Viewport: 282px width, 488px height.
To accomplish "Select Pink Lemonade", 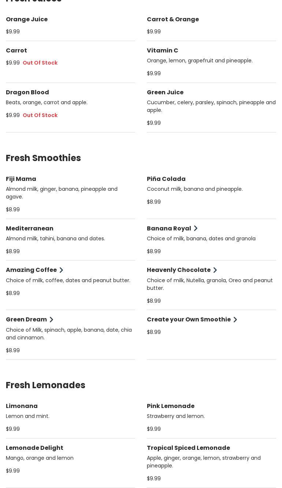I will coord(171,406).
